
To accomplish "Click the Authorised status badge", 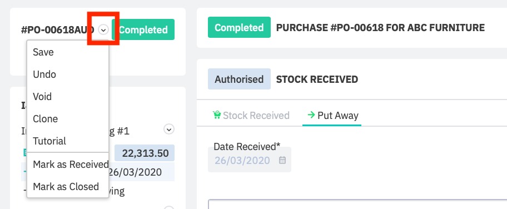I will point(239,79).
